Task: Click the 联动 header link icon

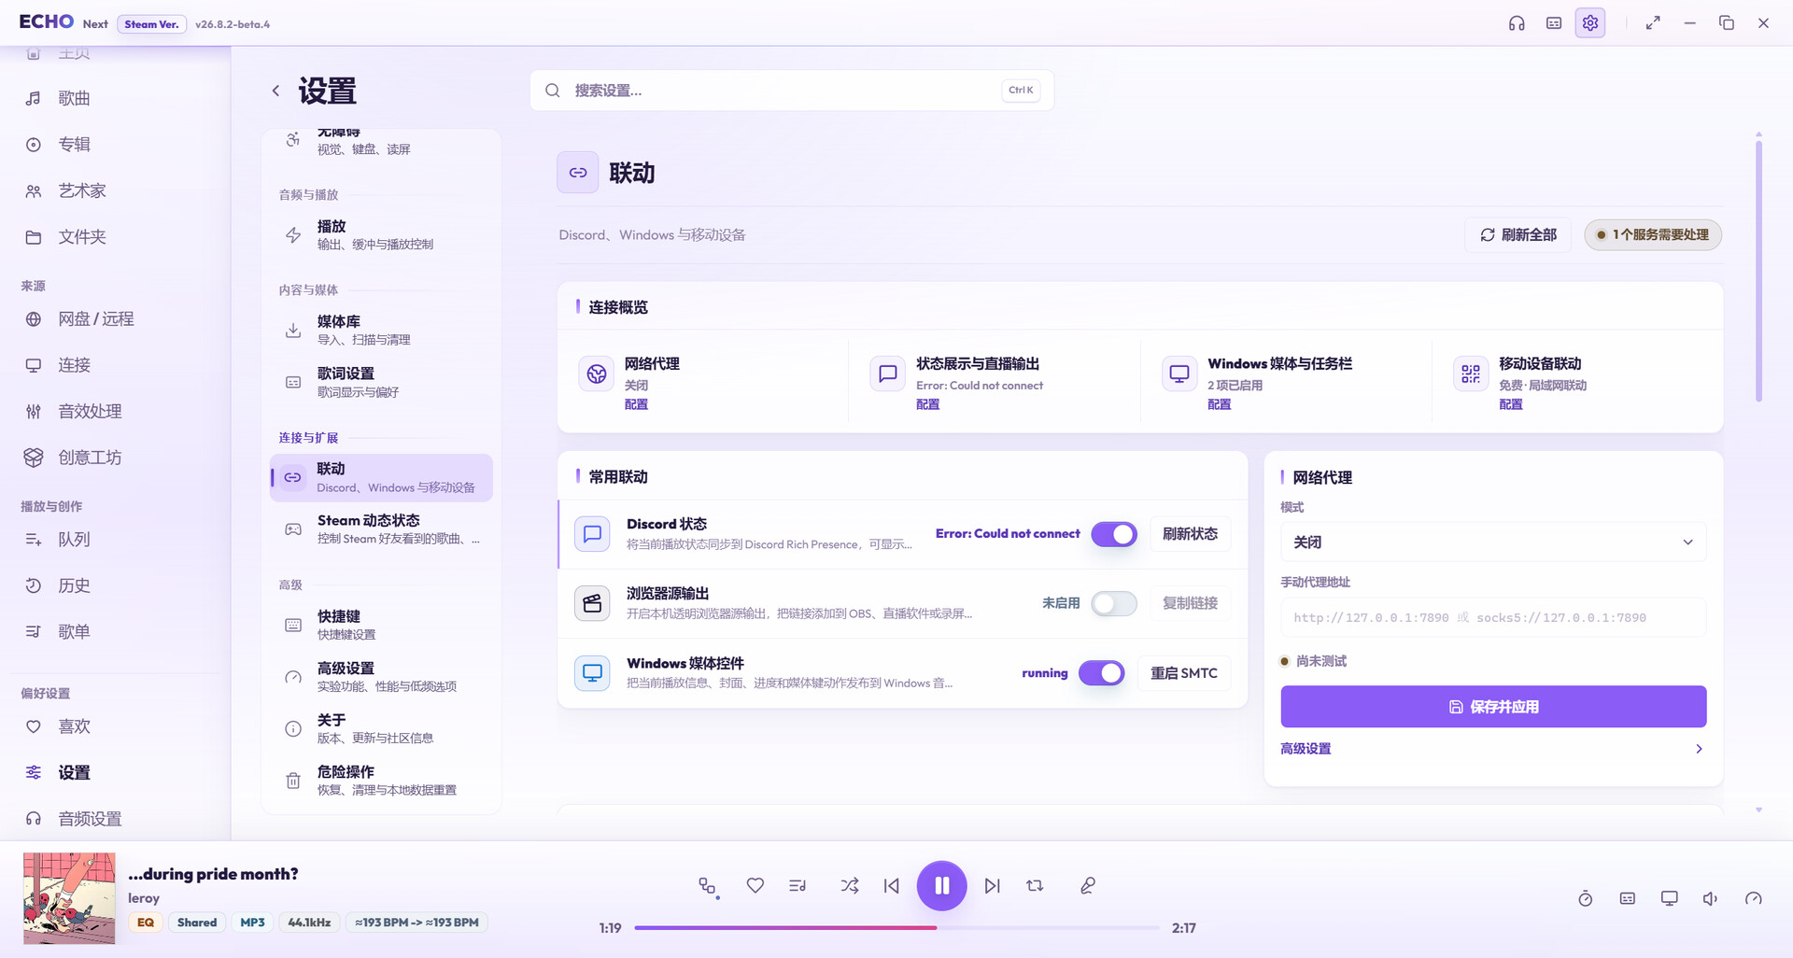Action: (x=578, y=173)
